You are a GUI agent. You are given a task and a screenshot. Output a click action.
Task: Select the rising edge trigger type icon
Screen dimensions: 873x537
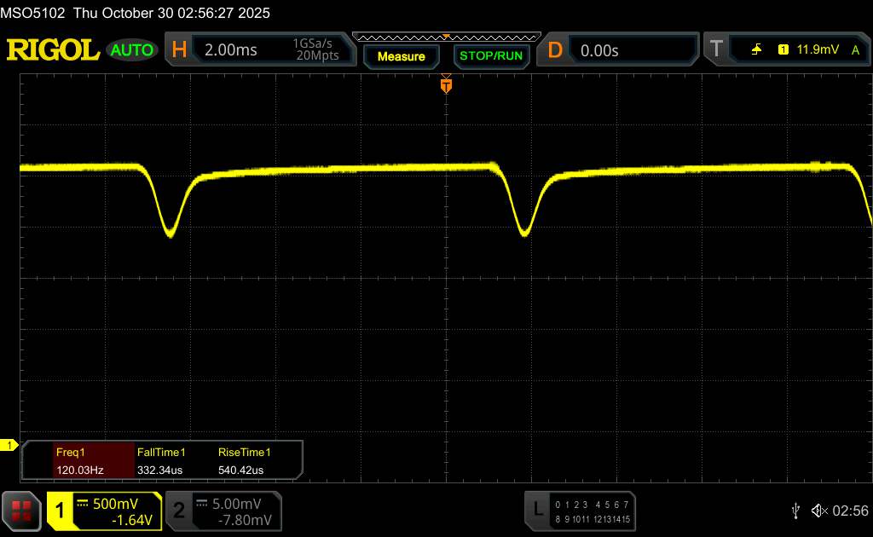756,50
